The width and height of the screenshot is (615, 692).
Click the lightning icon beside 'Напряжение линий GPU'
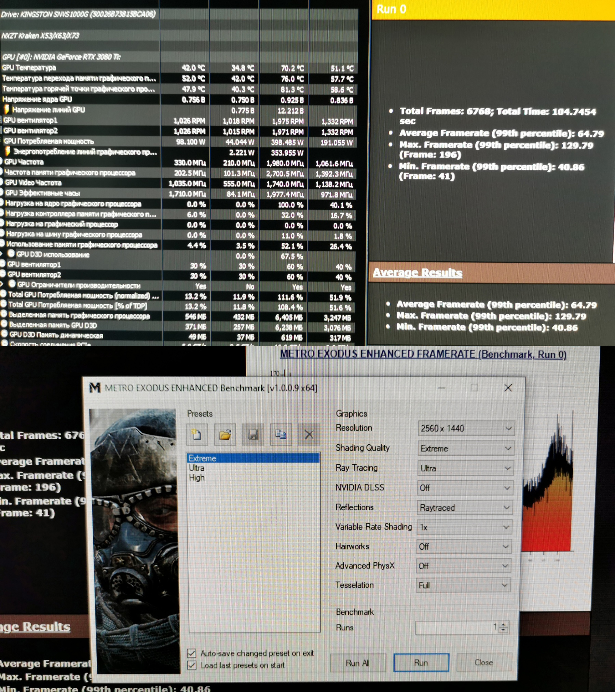click(6, 109)
